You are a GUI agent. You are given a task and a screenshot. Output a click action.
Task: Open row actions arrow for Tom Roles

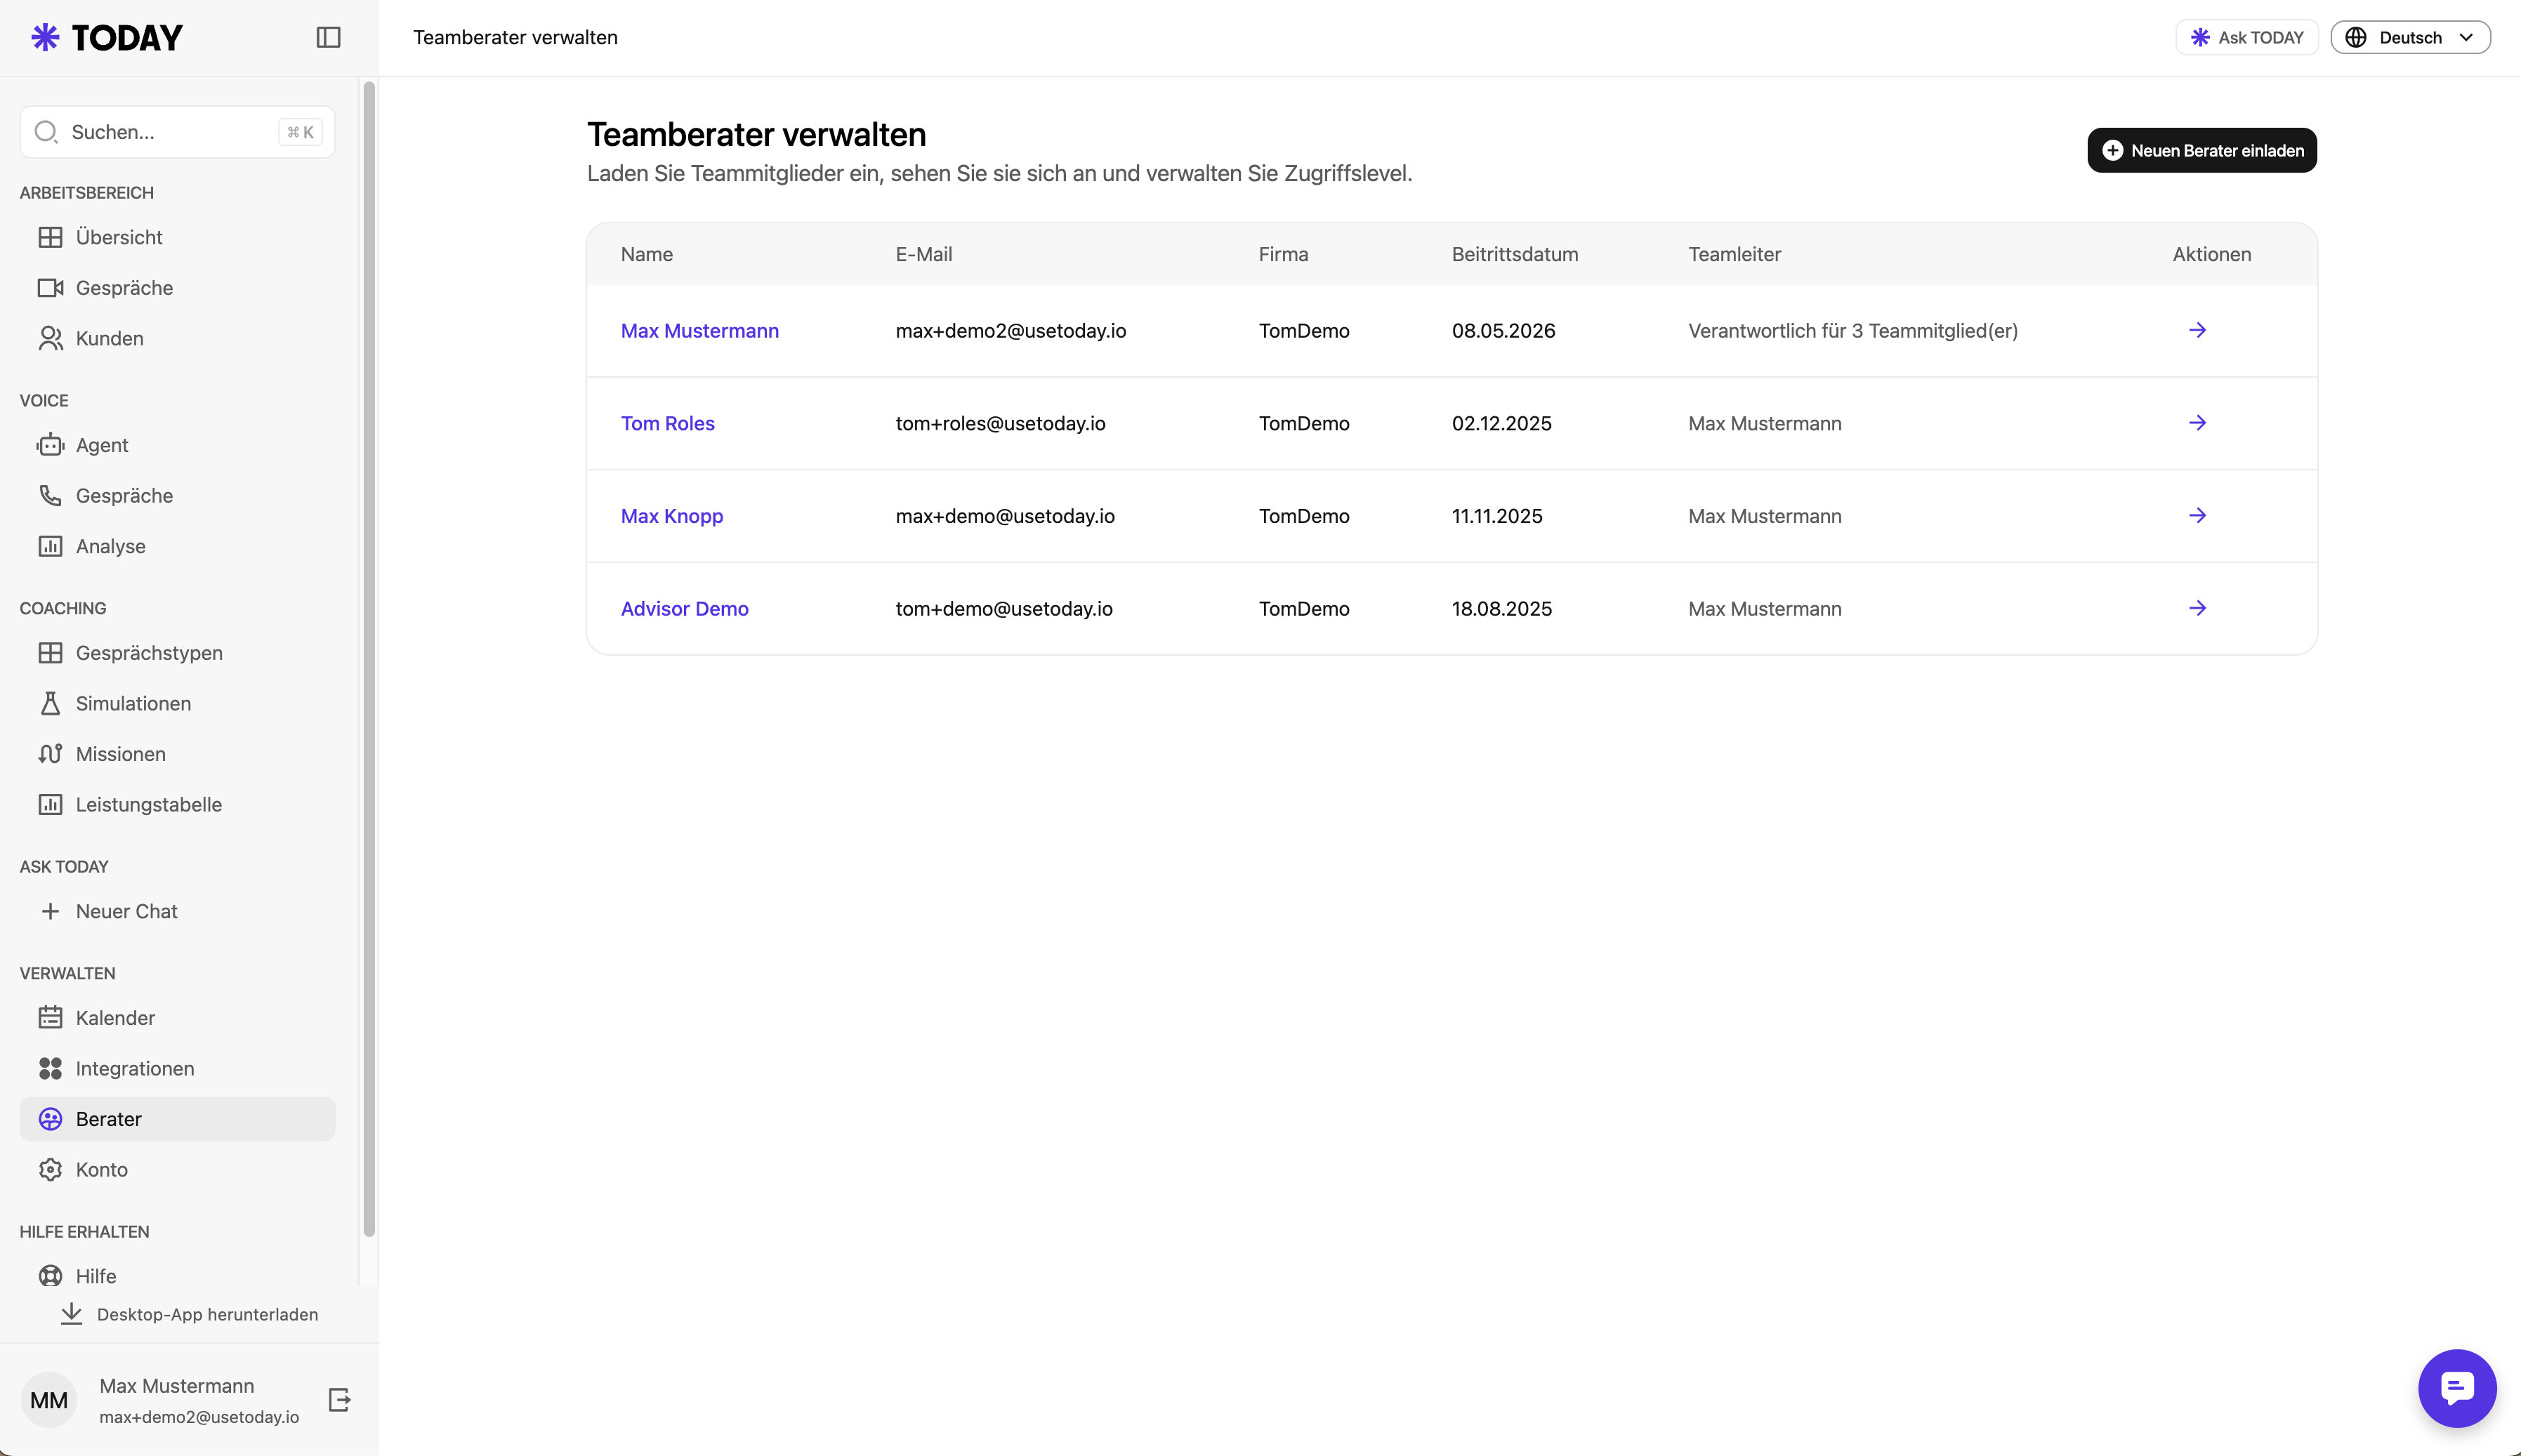click(2197, 423)
